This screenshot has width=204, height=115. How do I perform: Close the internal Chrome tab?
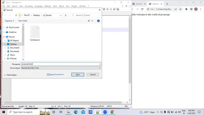161,4
